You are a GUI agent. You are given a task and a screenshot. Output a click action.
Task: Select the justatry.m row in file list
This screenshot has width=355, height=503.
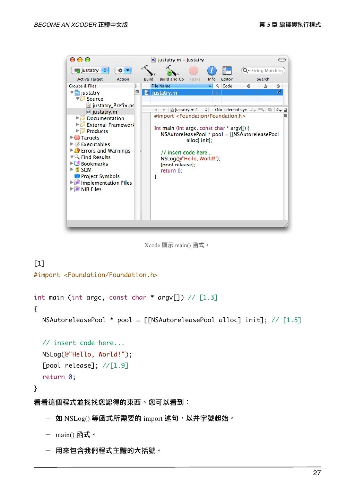[x=213, y=92]
